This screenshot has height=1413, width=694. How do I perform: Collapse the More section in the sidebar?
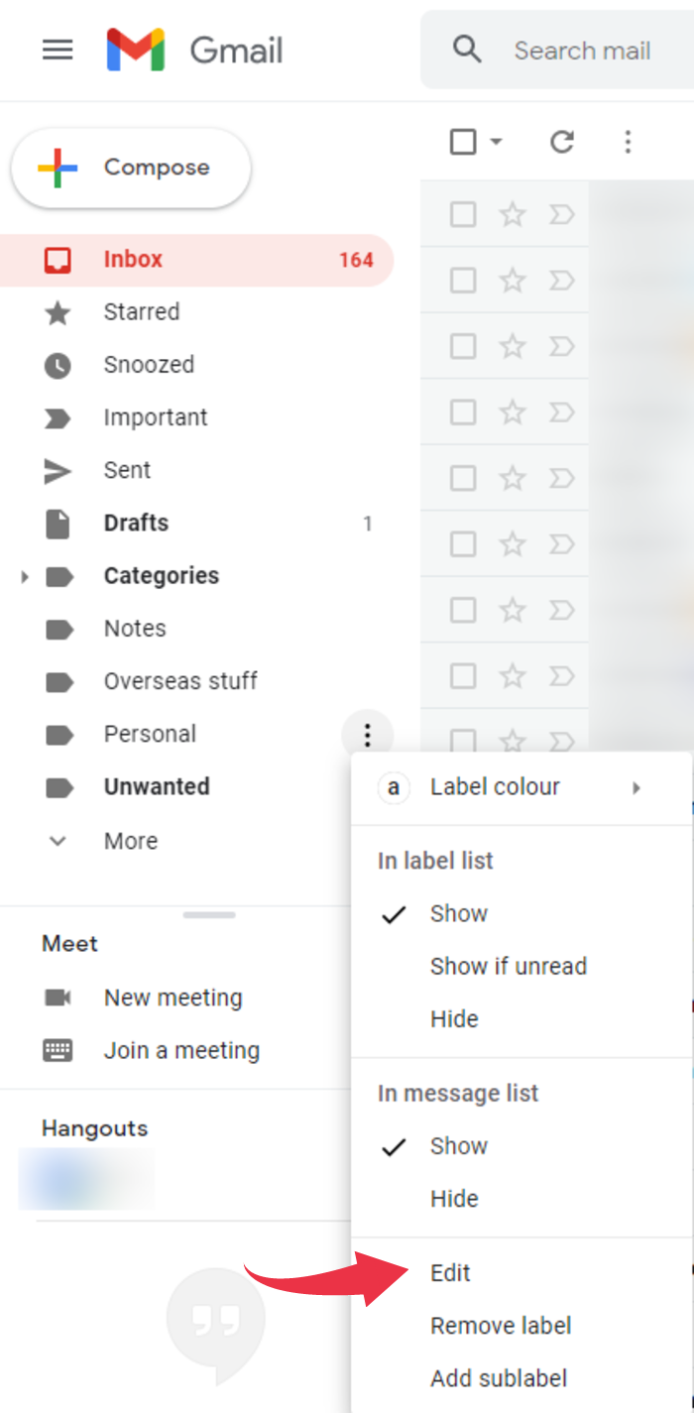coord(58,840)
